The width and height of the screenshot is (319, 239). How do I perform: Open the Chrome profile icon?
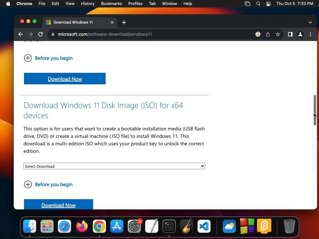point(300,34)
